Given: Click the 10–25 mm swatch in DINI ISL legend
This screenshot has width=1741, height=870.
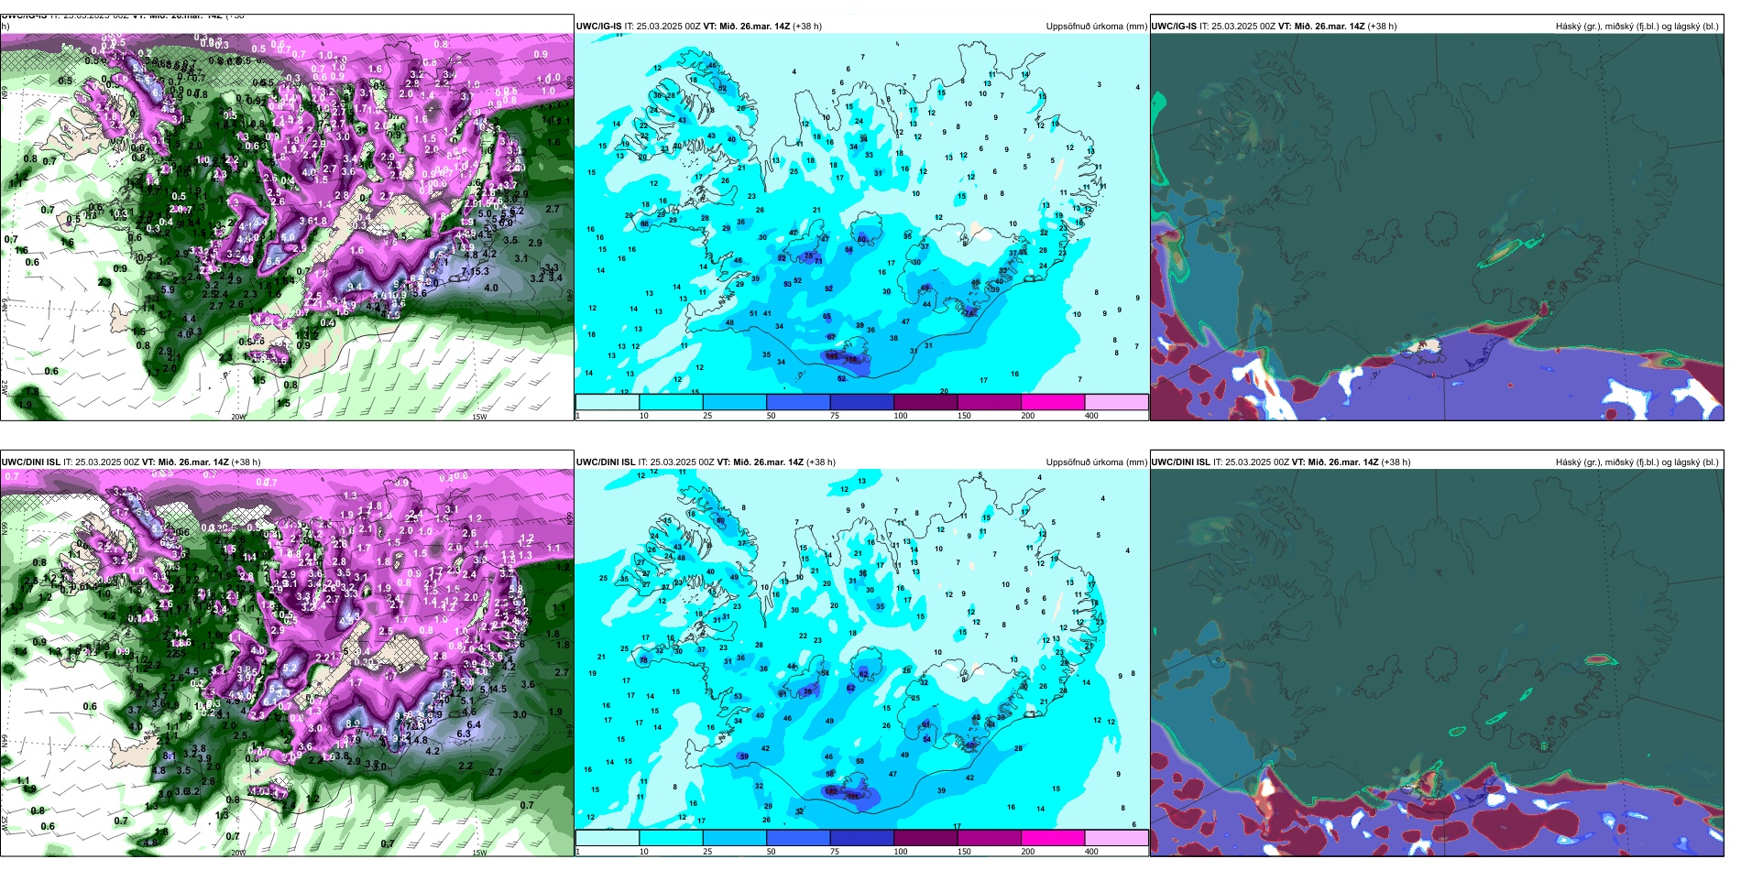Looking at the screenshot, I should click(671, 838).
